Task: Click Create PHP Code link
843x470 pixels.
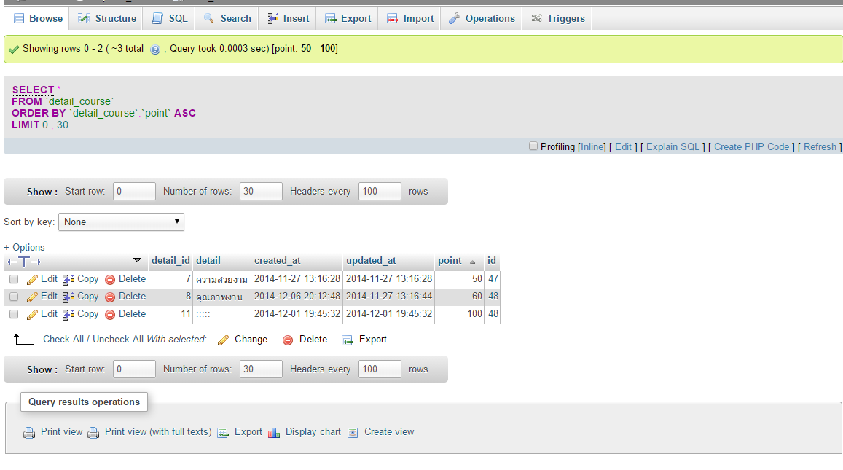Action: point(752,146)
